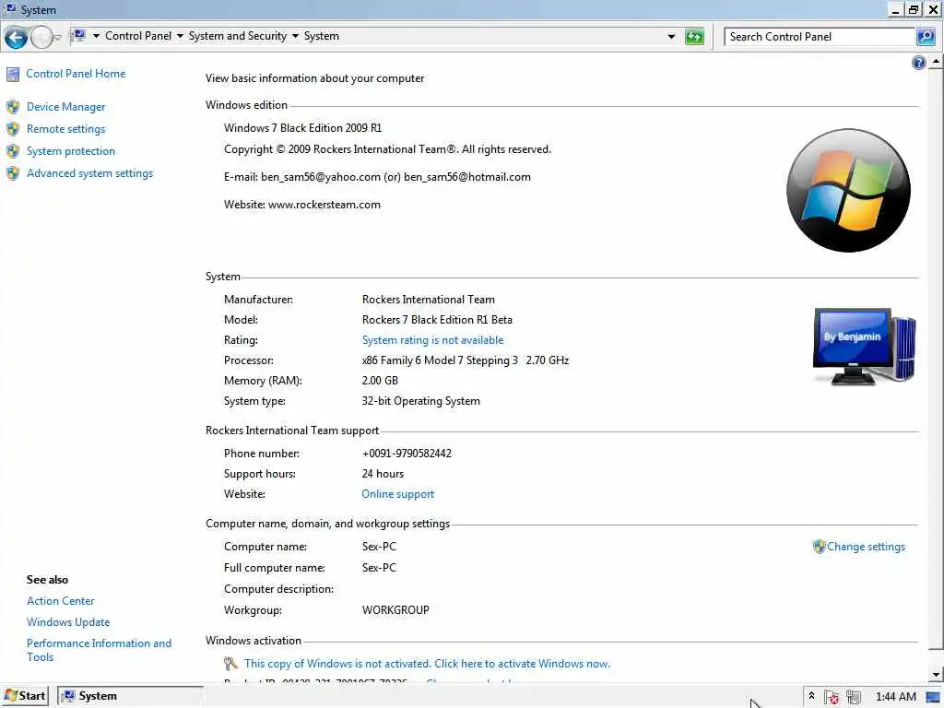Viewport: 944px width, 708px height.
Task: Open the address bar history dropdown
Action: click(x=671, y=37)
